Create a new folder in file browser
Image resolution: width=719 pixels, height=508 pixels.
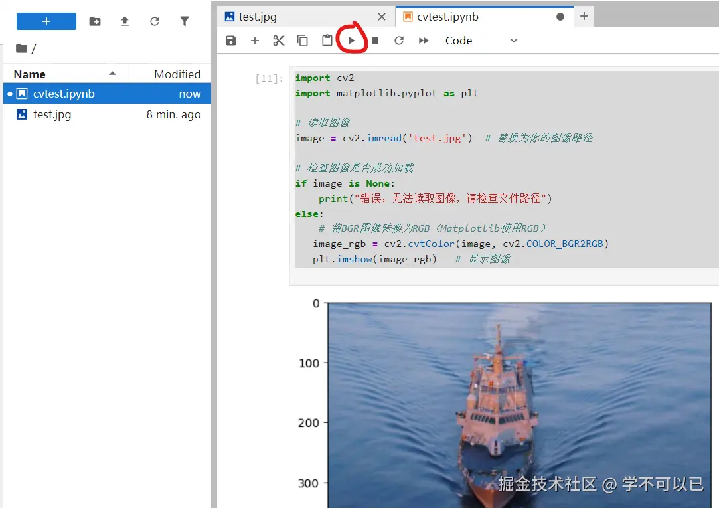point(95,21)
